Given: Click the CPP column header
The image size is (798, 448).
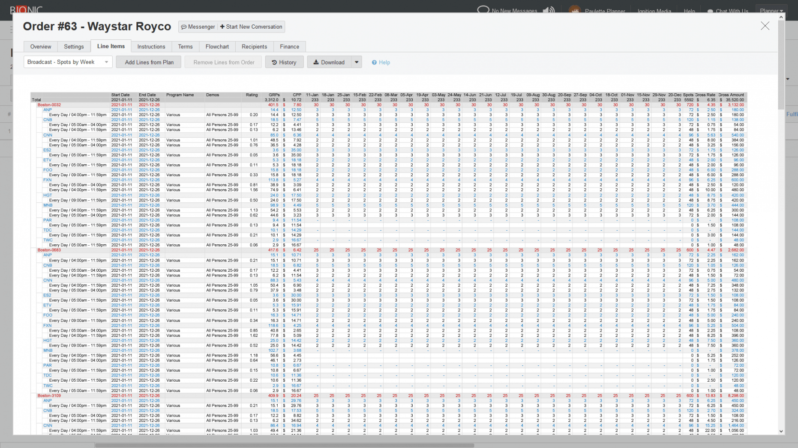Looking at the screenshot, I should [297, 95].
